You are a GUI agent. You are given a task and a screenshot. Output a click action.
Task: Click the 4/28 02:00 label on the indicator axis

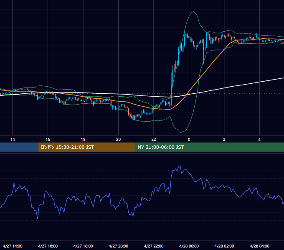coord(224,246)
